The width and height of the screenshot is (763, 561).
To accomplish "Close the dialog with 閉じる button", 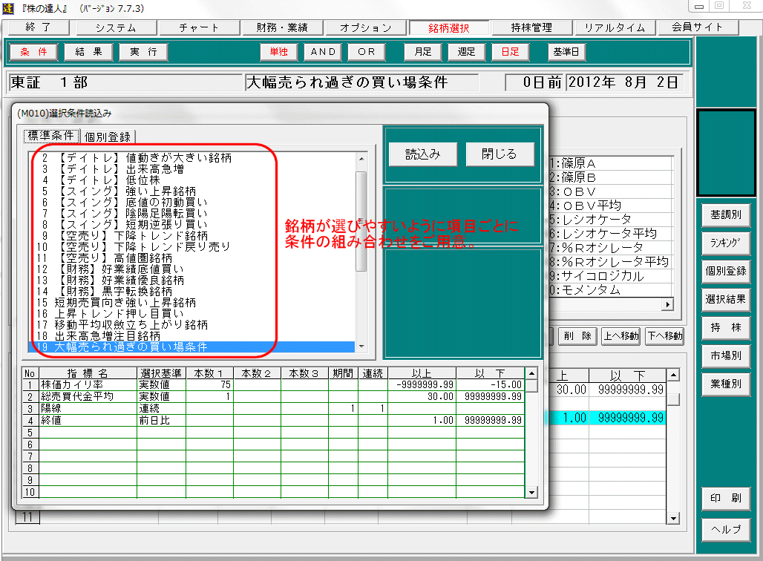I will click(x=500, y=154).
